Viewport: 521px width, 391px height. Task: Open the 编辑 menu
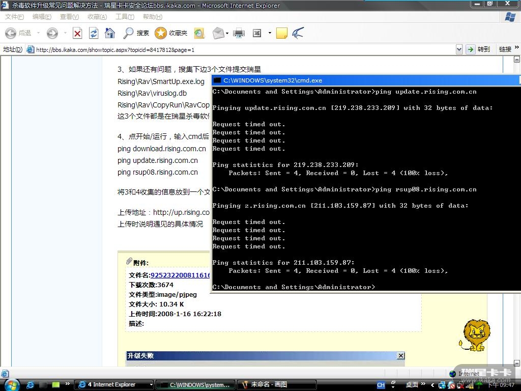(x=42, y=17)
